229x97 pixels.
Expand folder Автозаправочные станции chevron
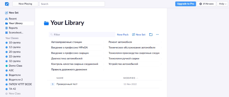tap(104, 42)
